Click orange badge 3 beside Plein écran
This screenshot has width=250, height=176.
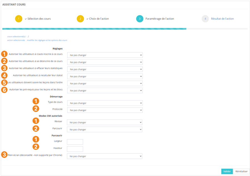click(x=4, y=155)
